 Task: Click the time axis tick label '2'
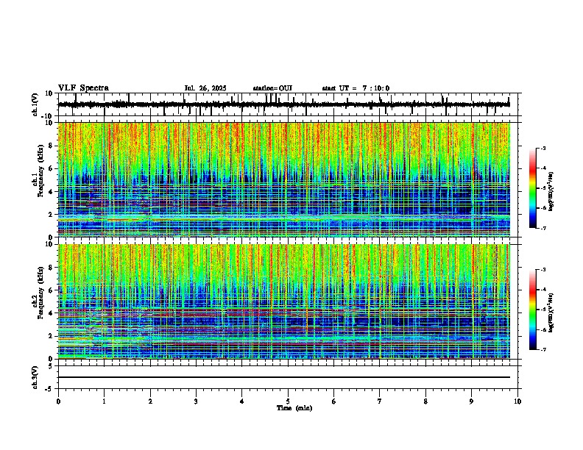[x=150, y=401]
